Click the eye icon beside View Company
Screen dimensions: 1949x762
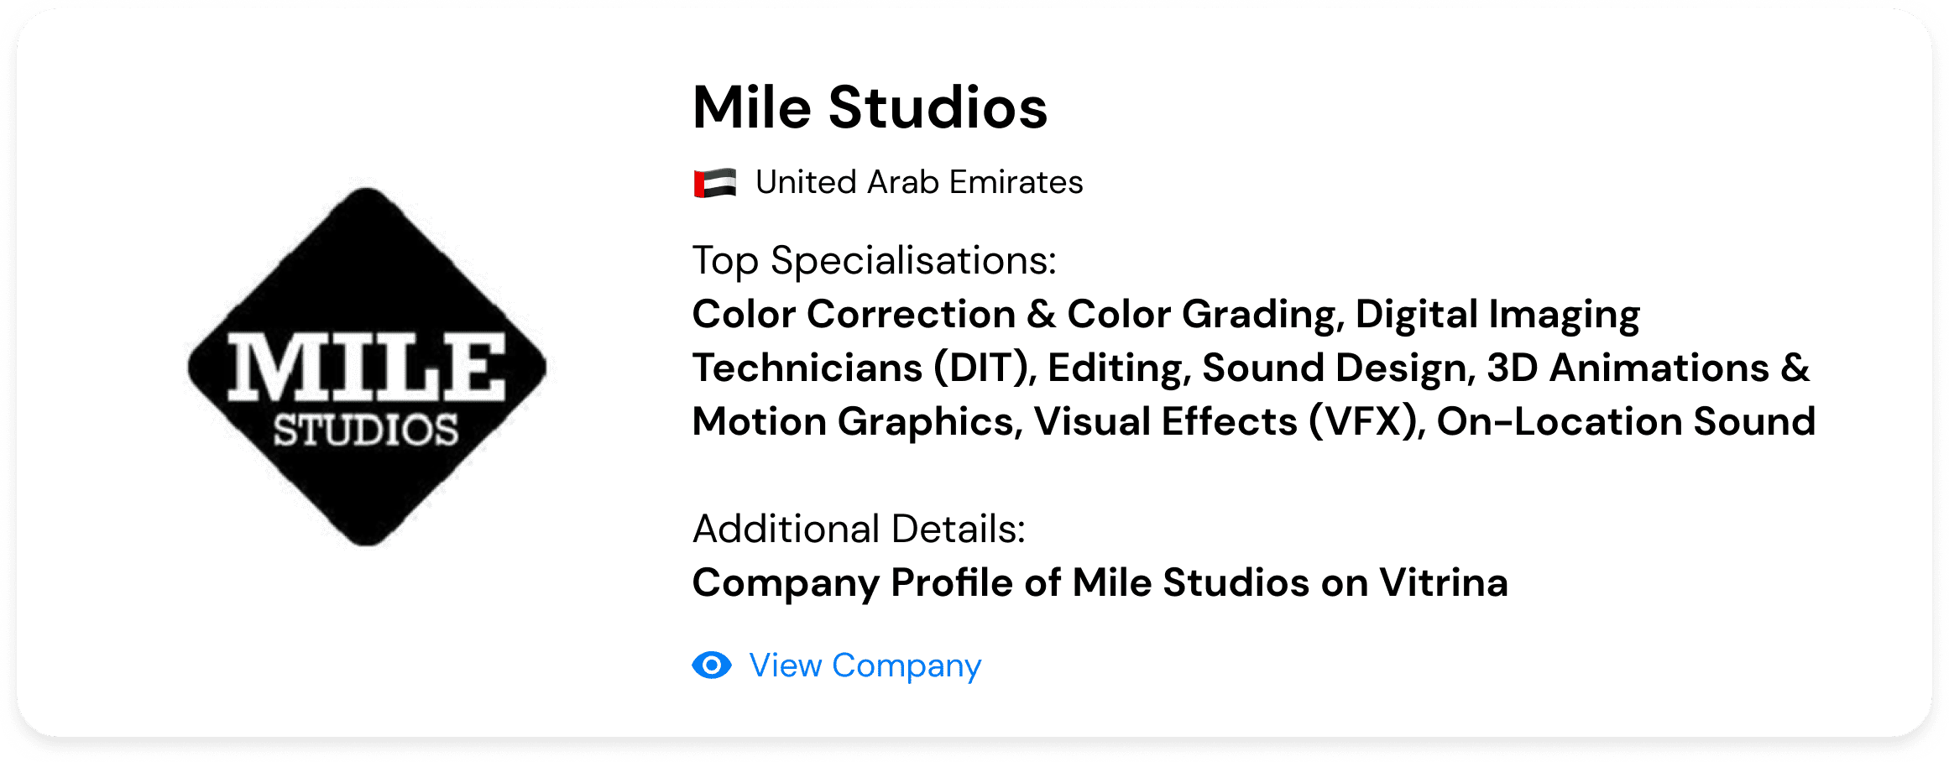tap(712, 665)
